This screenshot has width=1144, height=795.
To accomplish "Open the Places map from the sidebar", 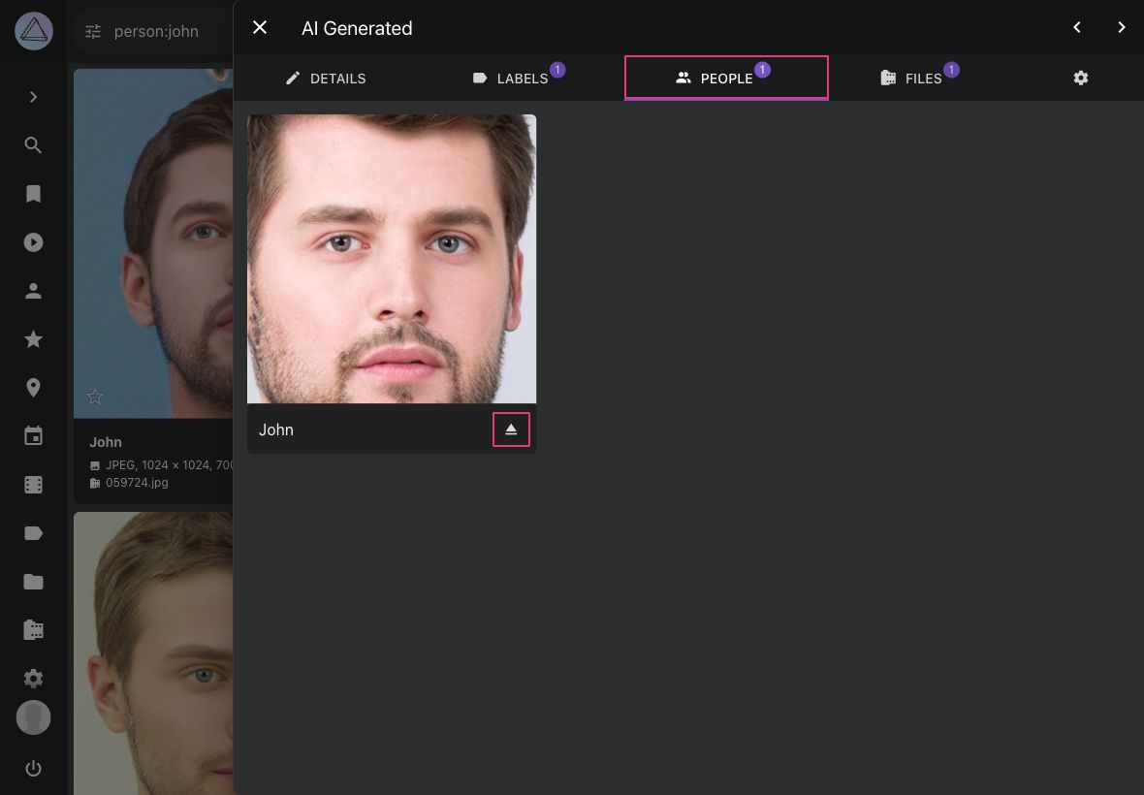I will pyautogui.click(x=33, y=387).
